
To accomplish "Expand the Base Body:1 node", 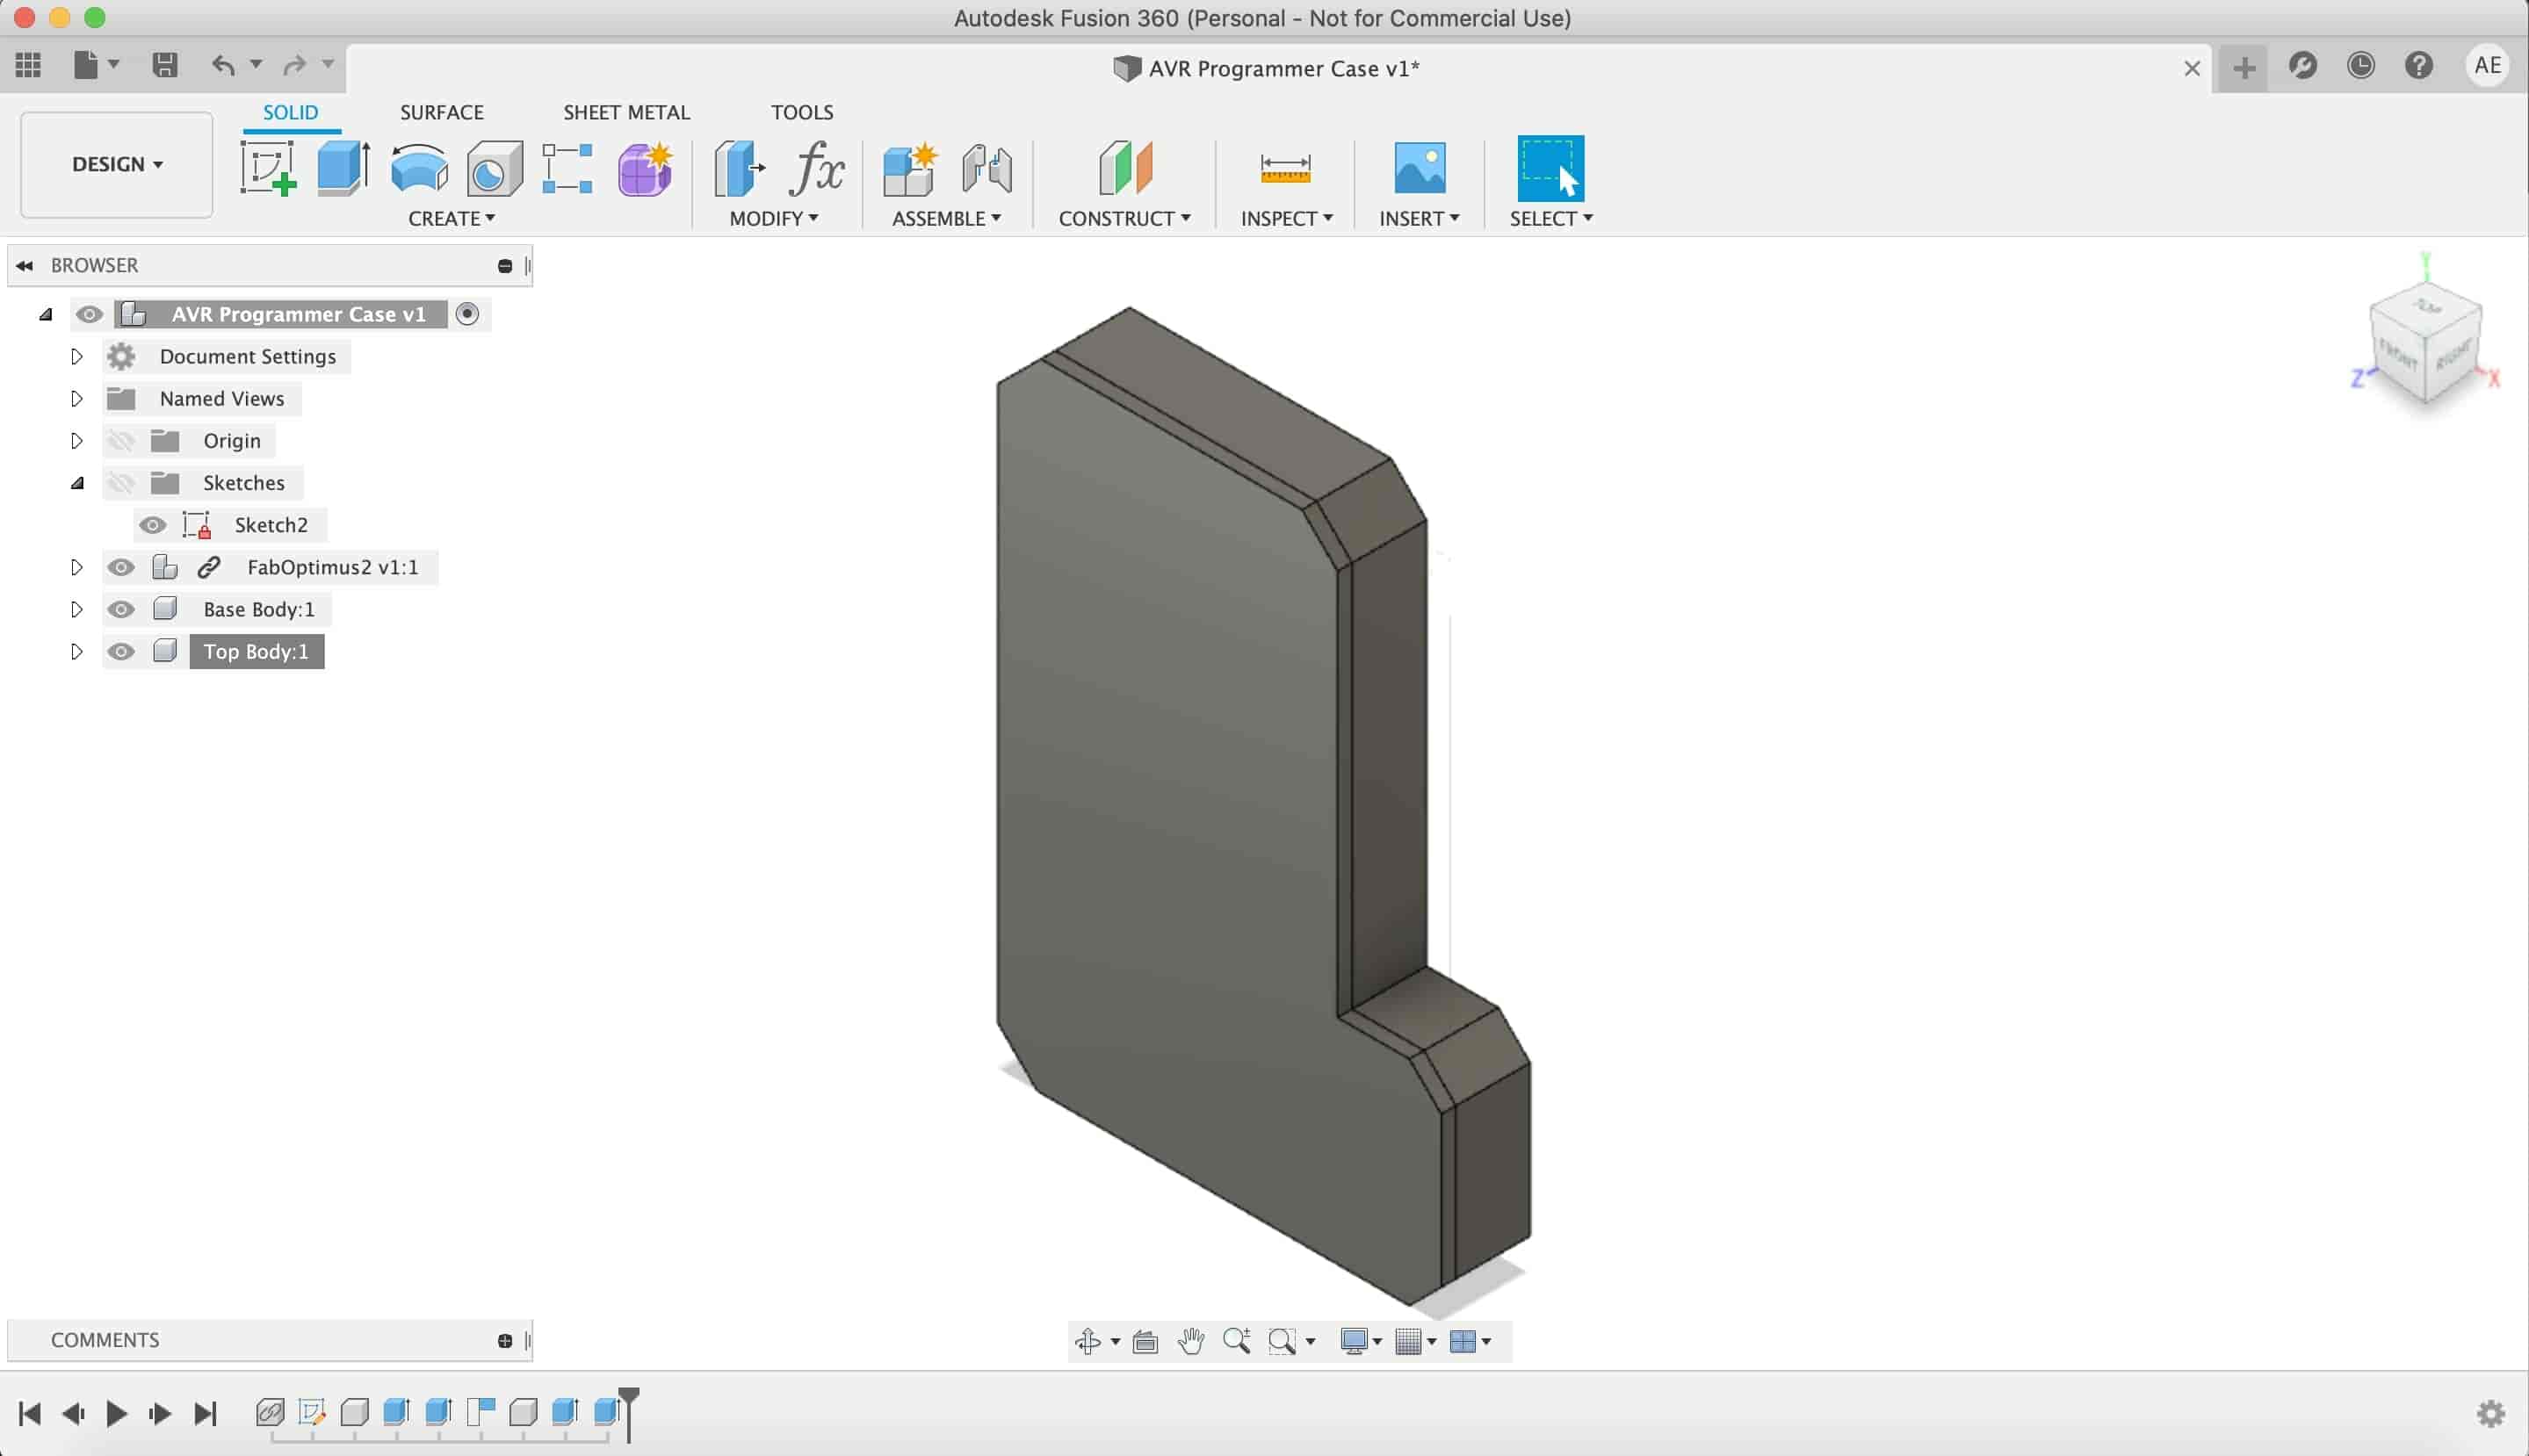I will 76,609.
